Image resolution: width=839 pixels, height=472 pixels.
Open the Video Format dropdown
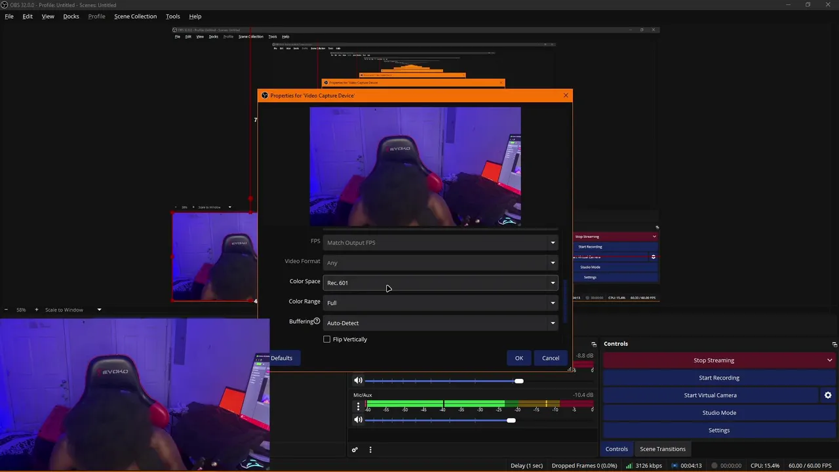click(440, 262)
